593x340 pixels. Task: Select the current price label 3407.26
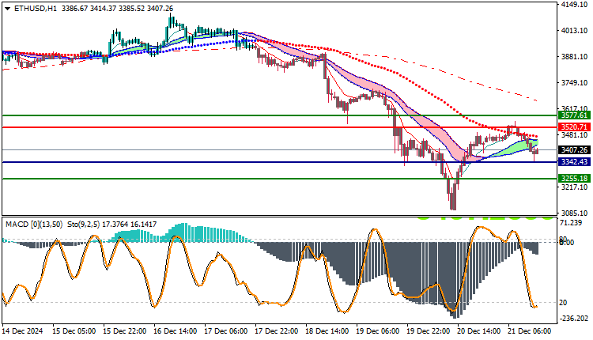point(574,150)
